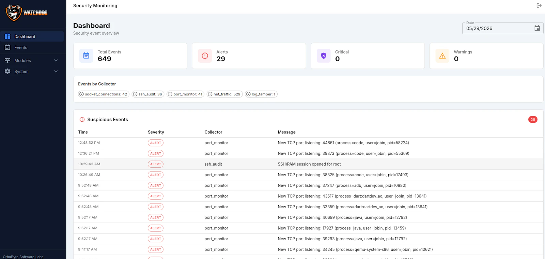
Task: Select message for port 44861 process=code
Action: [x=343, y=143]
